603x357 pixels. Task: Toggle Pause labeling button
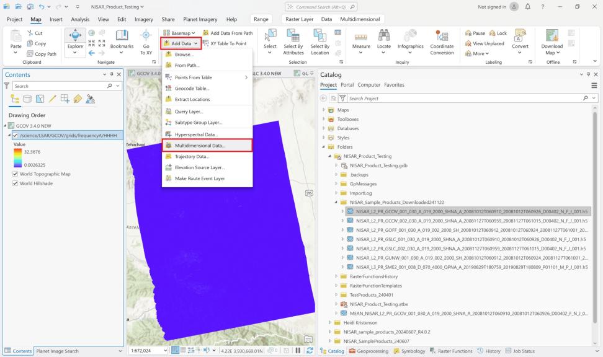pos(475,33)
